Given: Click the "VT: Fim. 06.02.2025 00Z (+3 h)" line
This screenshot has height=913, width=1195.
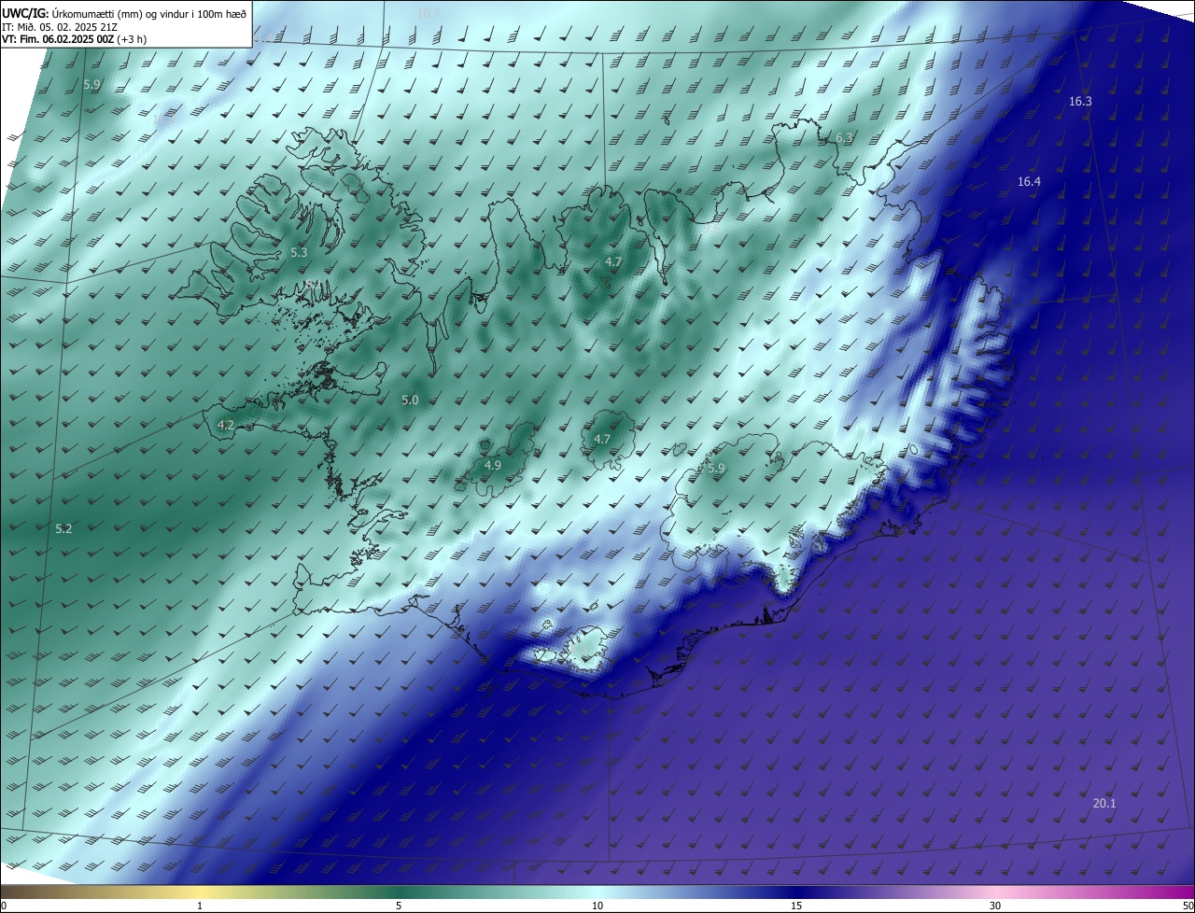Looking at the screenshot, I should click(x=74, y=39).
